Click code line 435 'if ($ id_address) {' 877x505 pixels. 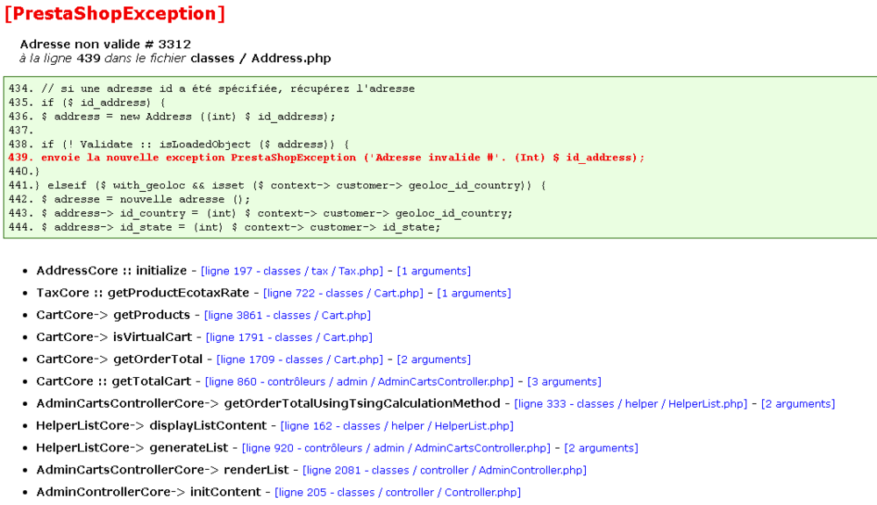click(103, 103)
